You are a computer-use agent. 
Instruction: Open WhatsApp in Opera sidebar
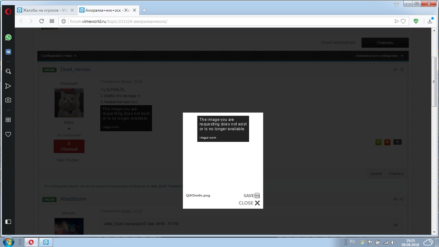click(8, 37)
